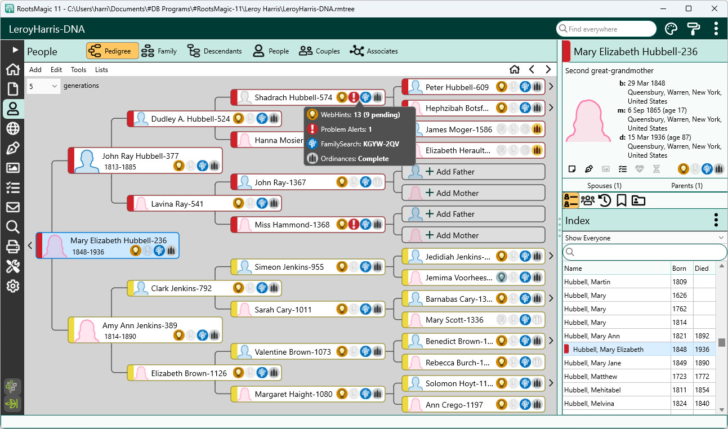Click the FamilySearch icon on John Ray Hubbell-377
The height and width of the screenshot is (429, 728).
[203, 166]
